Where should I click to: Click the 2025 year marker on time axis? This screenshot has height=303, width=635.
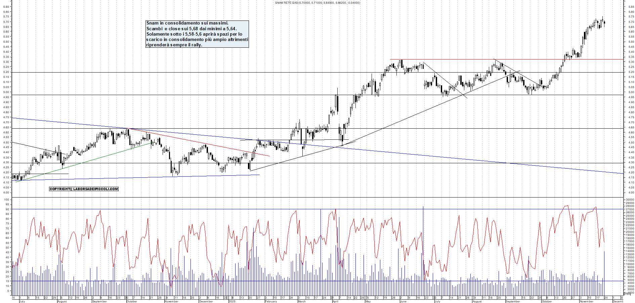point(232,301)
